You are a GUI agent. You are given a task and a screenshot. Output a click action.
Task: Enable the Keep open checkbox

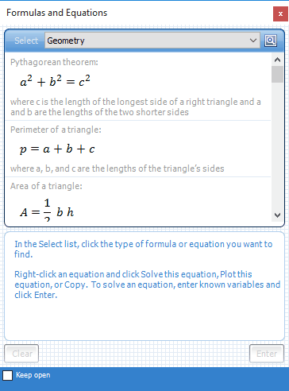pyautogui.click(x=7, y=375)
